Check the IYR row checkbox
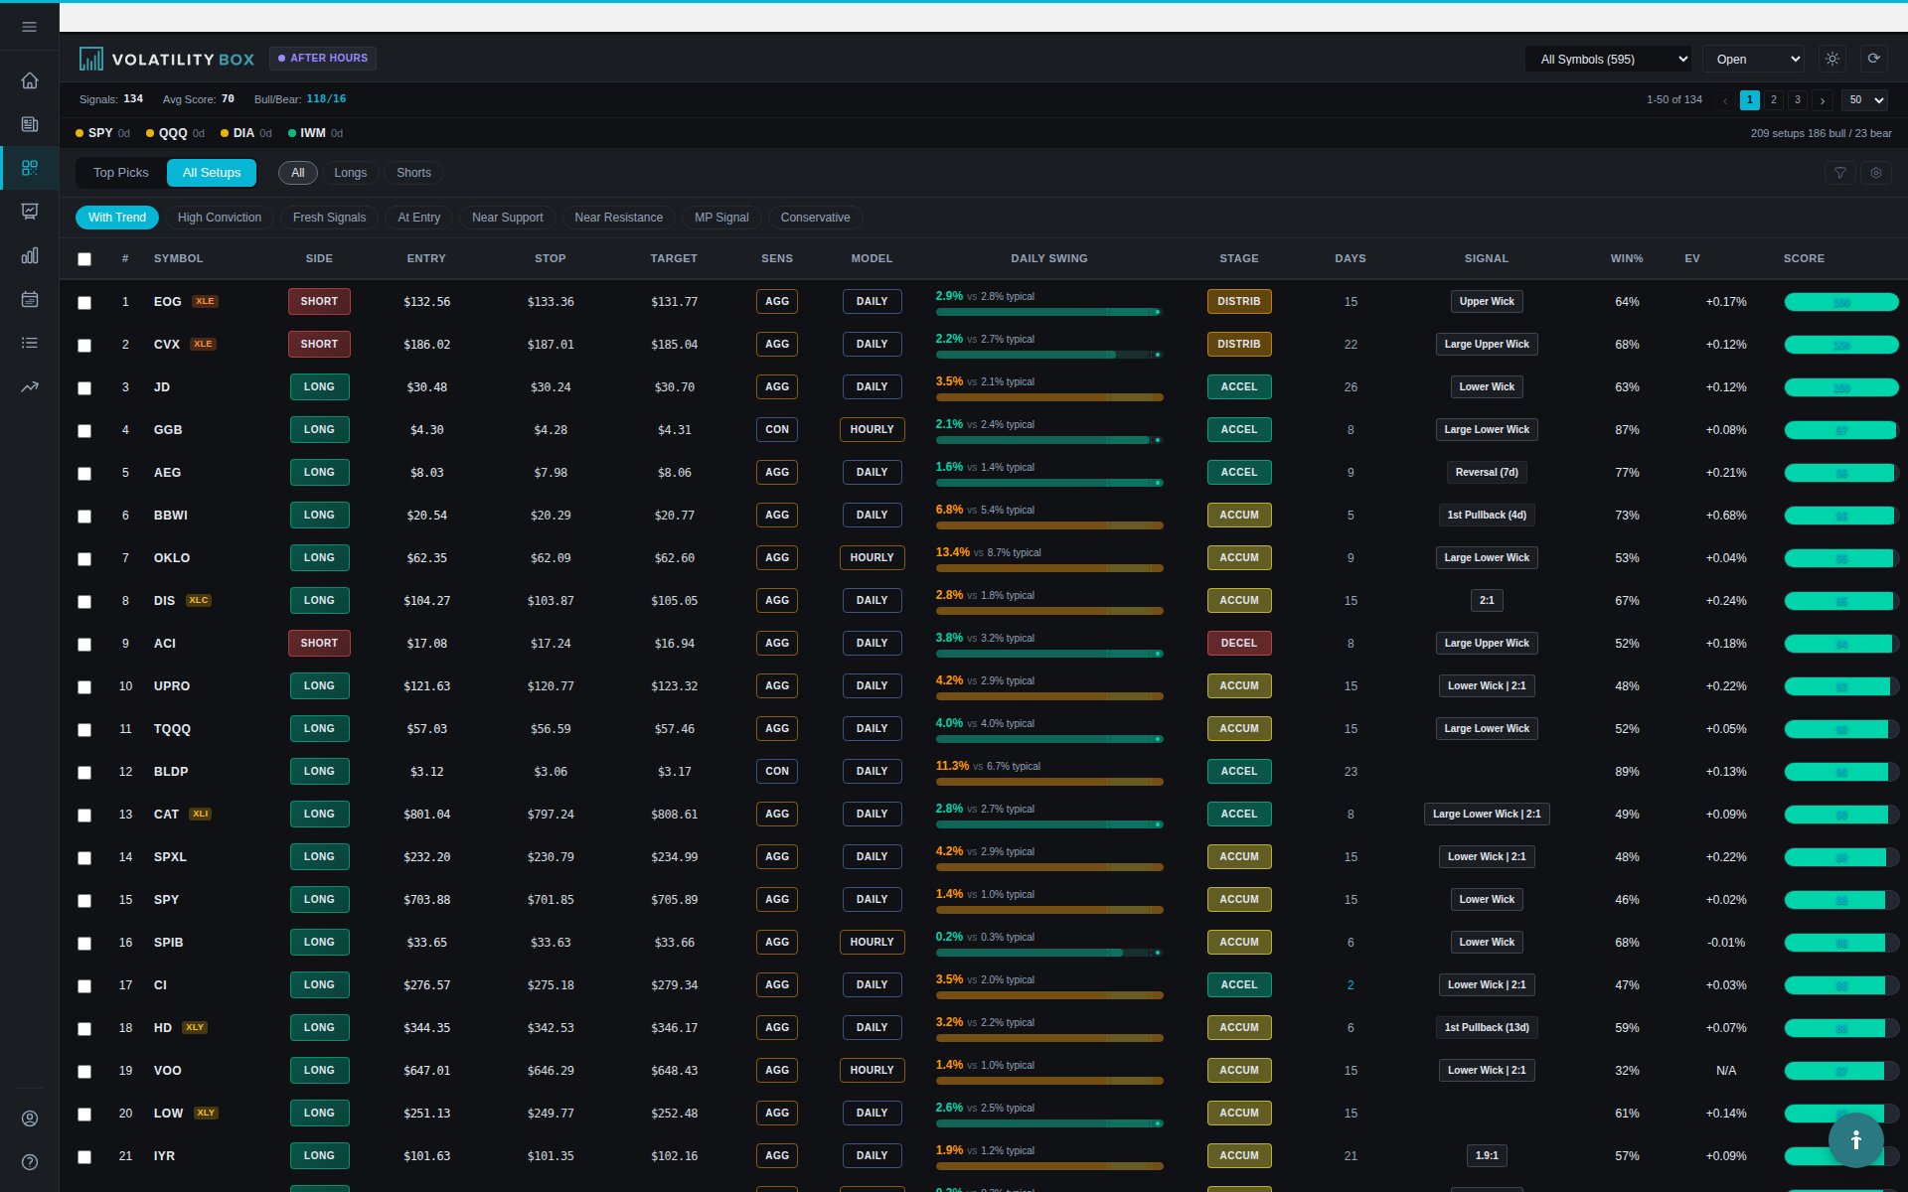 tap(84, 1157)
